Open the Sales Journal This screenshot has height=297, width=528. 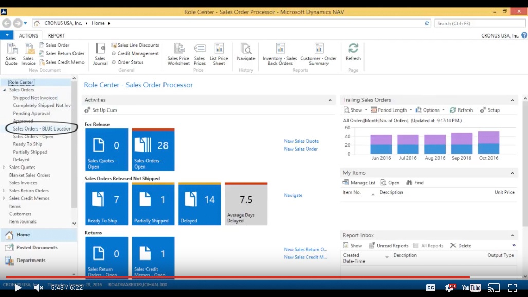click(x=100, y=54)
